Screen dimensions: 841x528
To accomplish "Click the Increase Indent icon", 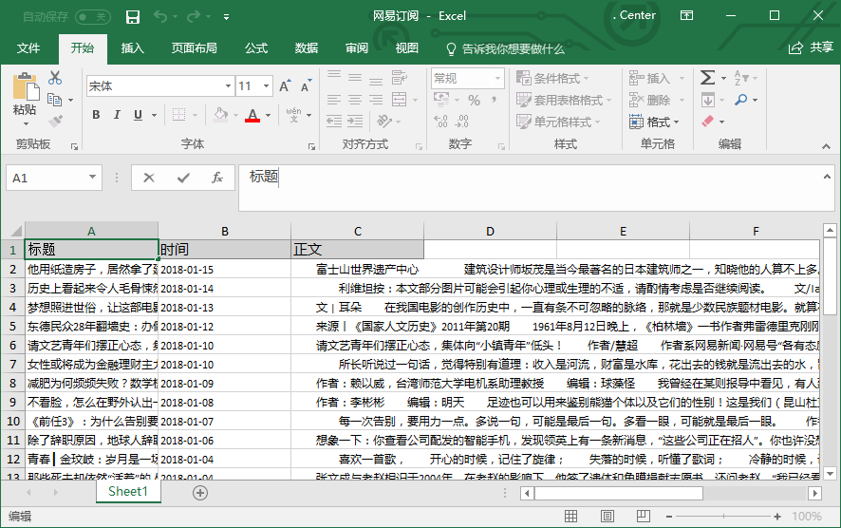I will pos(354,122).
